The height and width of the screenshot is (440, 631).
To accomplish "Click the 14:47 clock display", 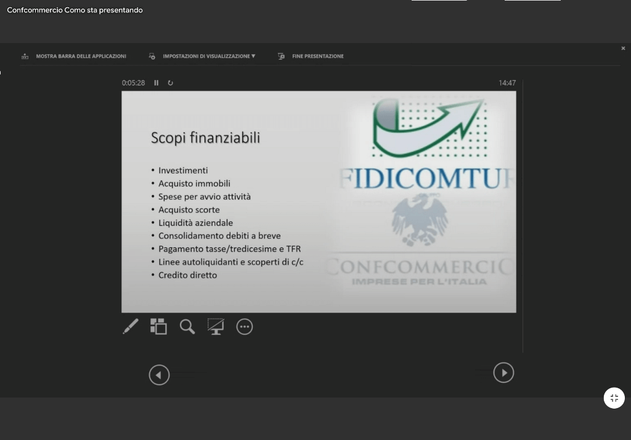I will (x=507, y=83).
